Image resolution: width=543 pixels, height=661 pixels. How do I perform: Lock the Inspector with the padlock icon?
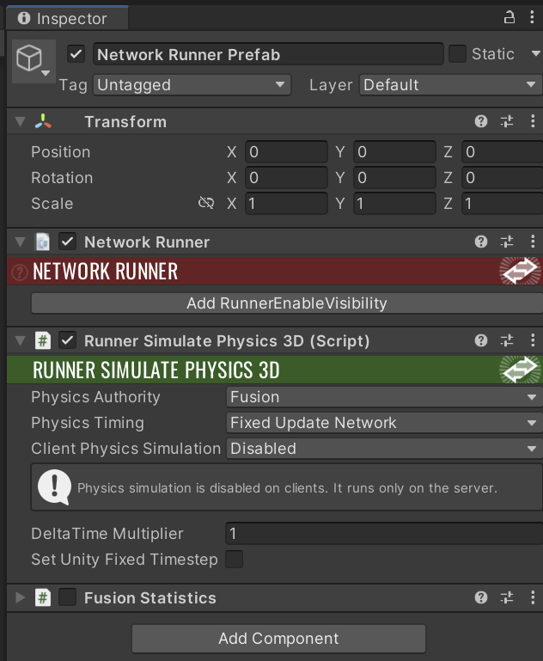[x=509, y=18]
